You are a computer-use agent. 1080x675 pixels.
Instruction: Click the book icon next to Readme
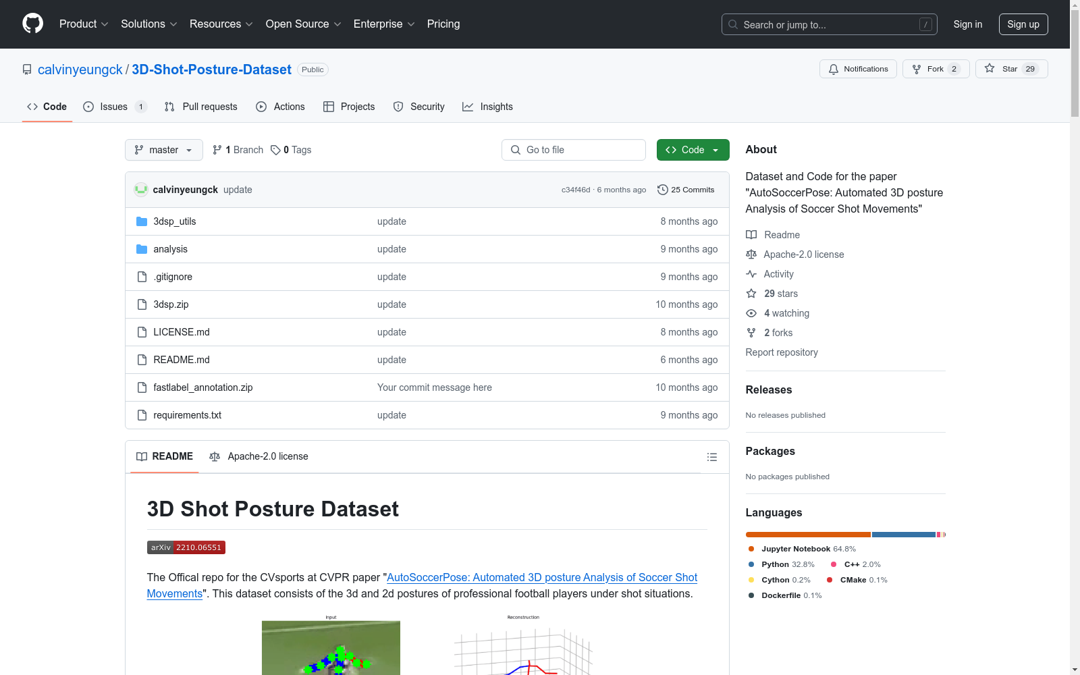[751, 235]
